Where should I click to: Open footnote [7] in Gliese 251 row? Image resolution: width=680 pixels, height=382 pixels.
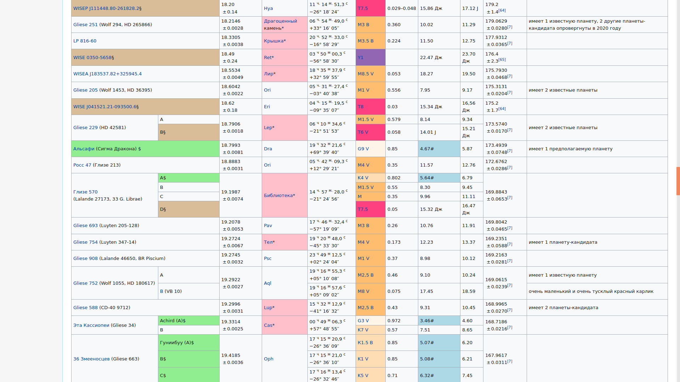tap(510, 27)
